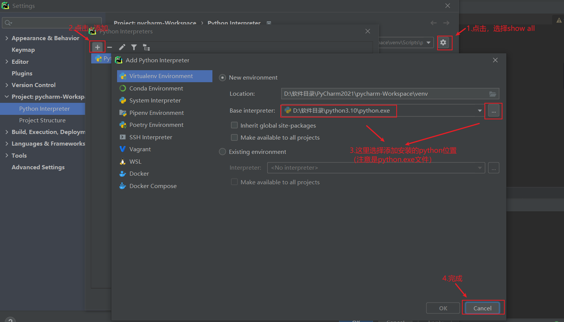
Task: Select the Existing environment radio button
Action: (223, 152)
